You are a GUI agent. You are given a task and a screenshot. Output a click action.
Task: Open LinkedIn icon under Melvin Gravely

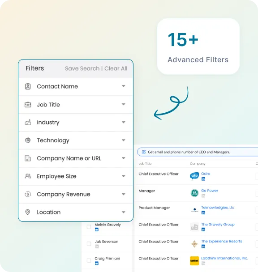[x=97, y=229]
